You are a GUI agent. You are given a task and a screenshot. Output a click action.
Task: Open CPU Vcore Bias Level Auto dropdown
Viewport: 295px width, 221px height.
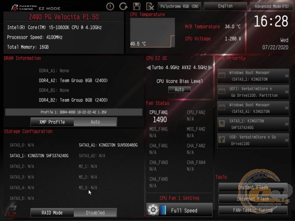(179, 89)
